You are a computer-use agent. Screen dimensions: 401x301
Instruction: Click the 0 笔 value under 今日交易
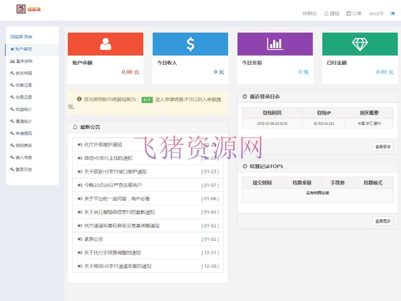(304, 72)
